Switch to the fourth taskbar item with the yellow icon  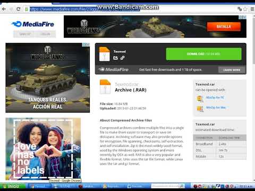[x=113, y=186]
